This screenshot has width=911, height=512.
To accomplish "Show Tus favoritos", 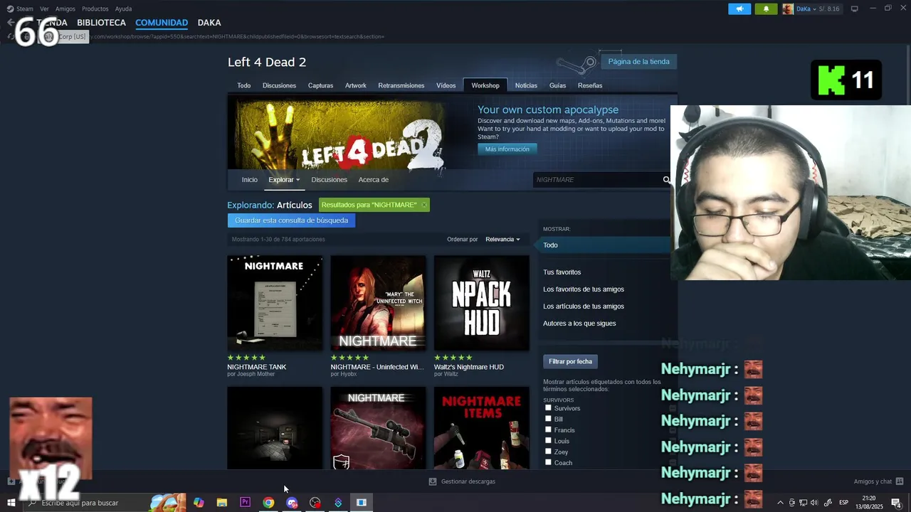I will click(562, 272).
